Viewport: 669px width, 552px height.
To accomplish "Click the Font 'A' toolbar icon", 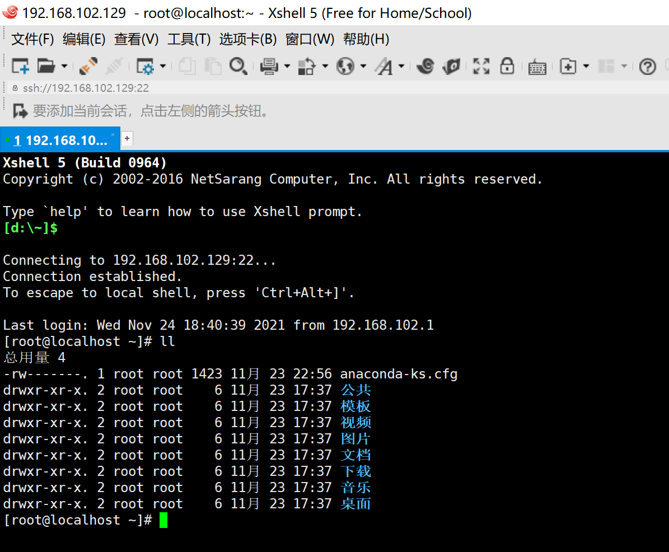I will point(383,67).
